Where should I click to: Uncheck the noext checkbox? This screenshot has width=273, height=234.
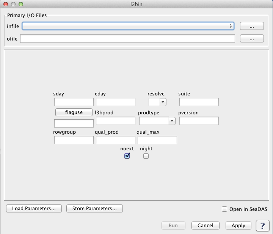[x=127, y=156]
